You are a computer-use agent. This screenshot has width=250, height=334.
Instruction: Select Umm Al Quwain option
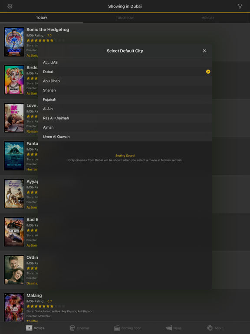(x=125, y=137)
